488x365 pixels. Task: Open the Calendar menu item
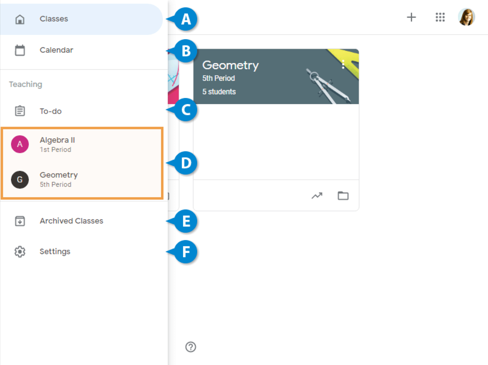(56, 50)
